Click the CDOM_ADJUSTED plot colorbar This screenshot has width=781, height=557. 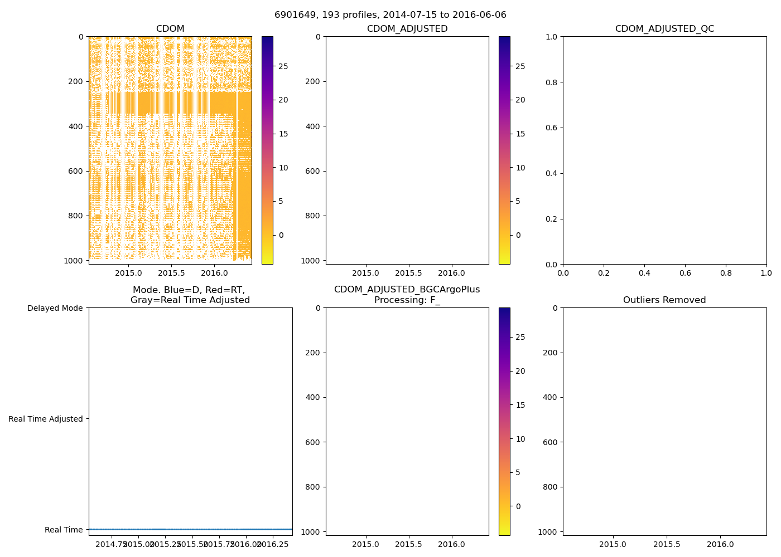coord(504,150)
